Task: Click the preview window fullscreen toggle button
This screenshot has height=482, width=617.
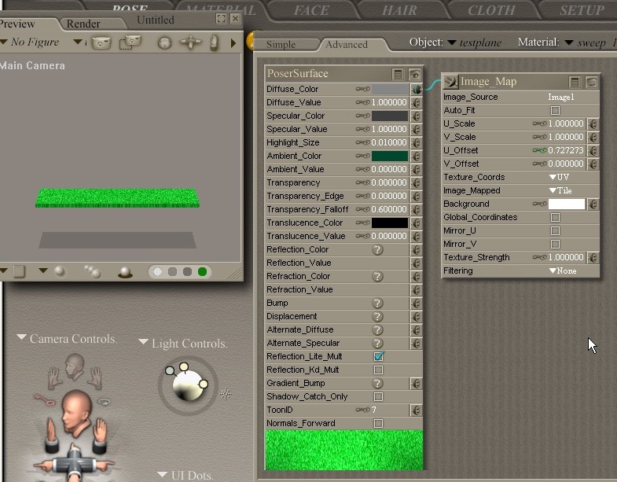Action: (221, 19)
